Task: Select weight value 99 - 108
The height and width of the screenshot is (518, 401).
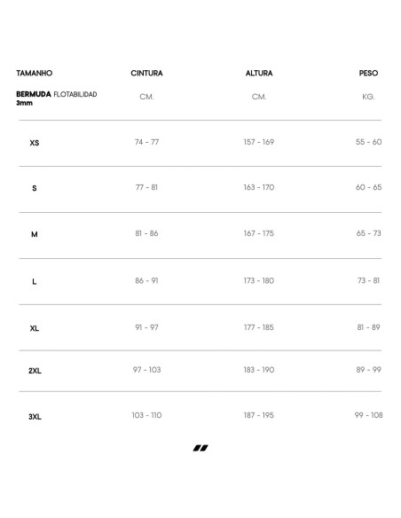Action: 369,415
